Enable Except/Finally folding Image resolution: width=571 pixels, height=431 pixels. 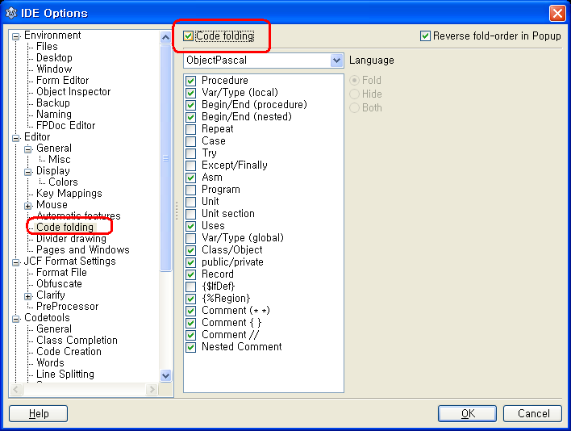(190, 165)
